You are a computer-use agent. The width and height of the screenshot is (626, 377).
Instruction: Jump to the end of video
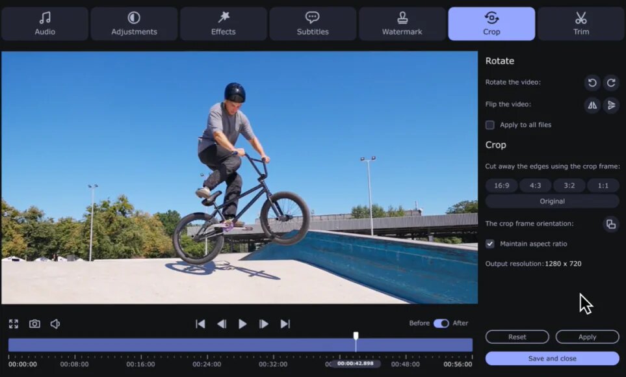click(x=285, y=324)
